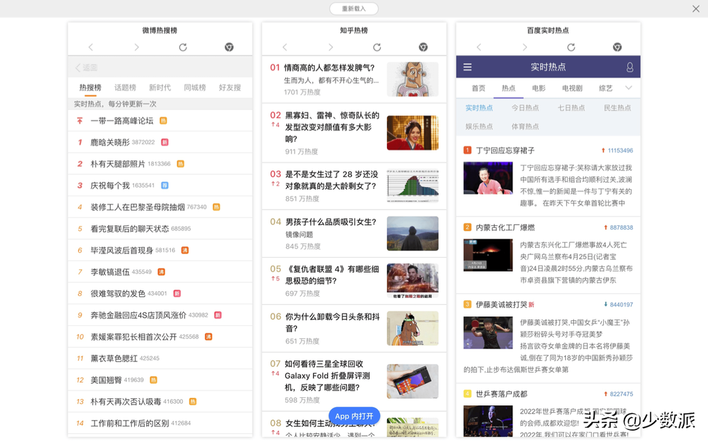Select the 娱乐热点 filter
This screenshot has height=442, width=708.
click(479, 126)
